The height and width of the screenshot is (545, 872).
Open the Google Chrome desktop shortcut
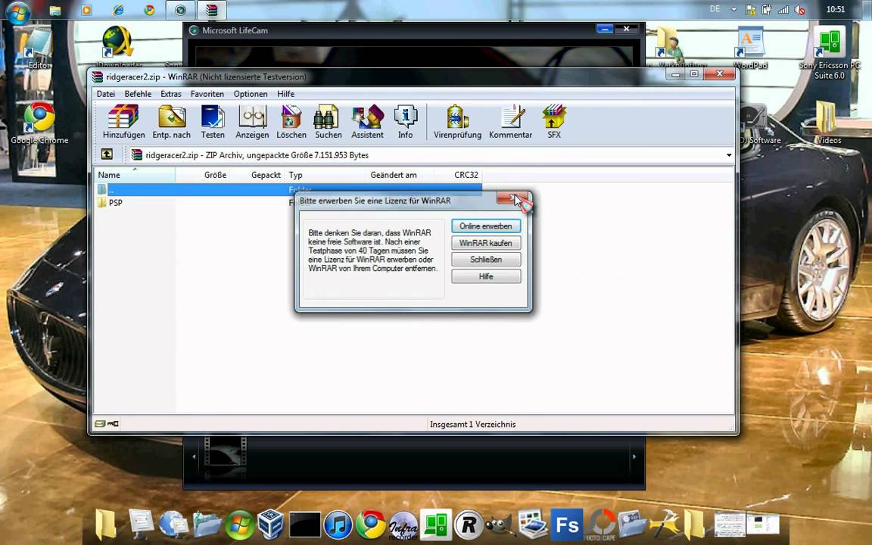[39, 124]
